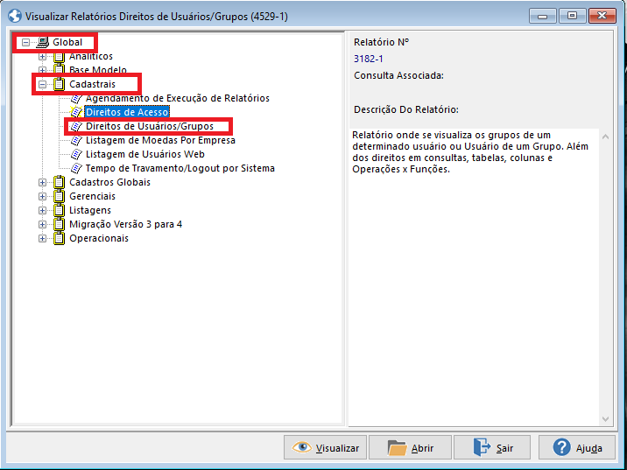The width and height of the screenshot is (627, 470).
Task: Click the Cadastrais clipboard icon
Action: (60, 84)
